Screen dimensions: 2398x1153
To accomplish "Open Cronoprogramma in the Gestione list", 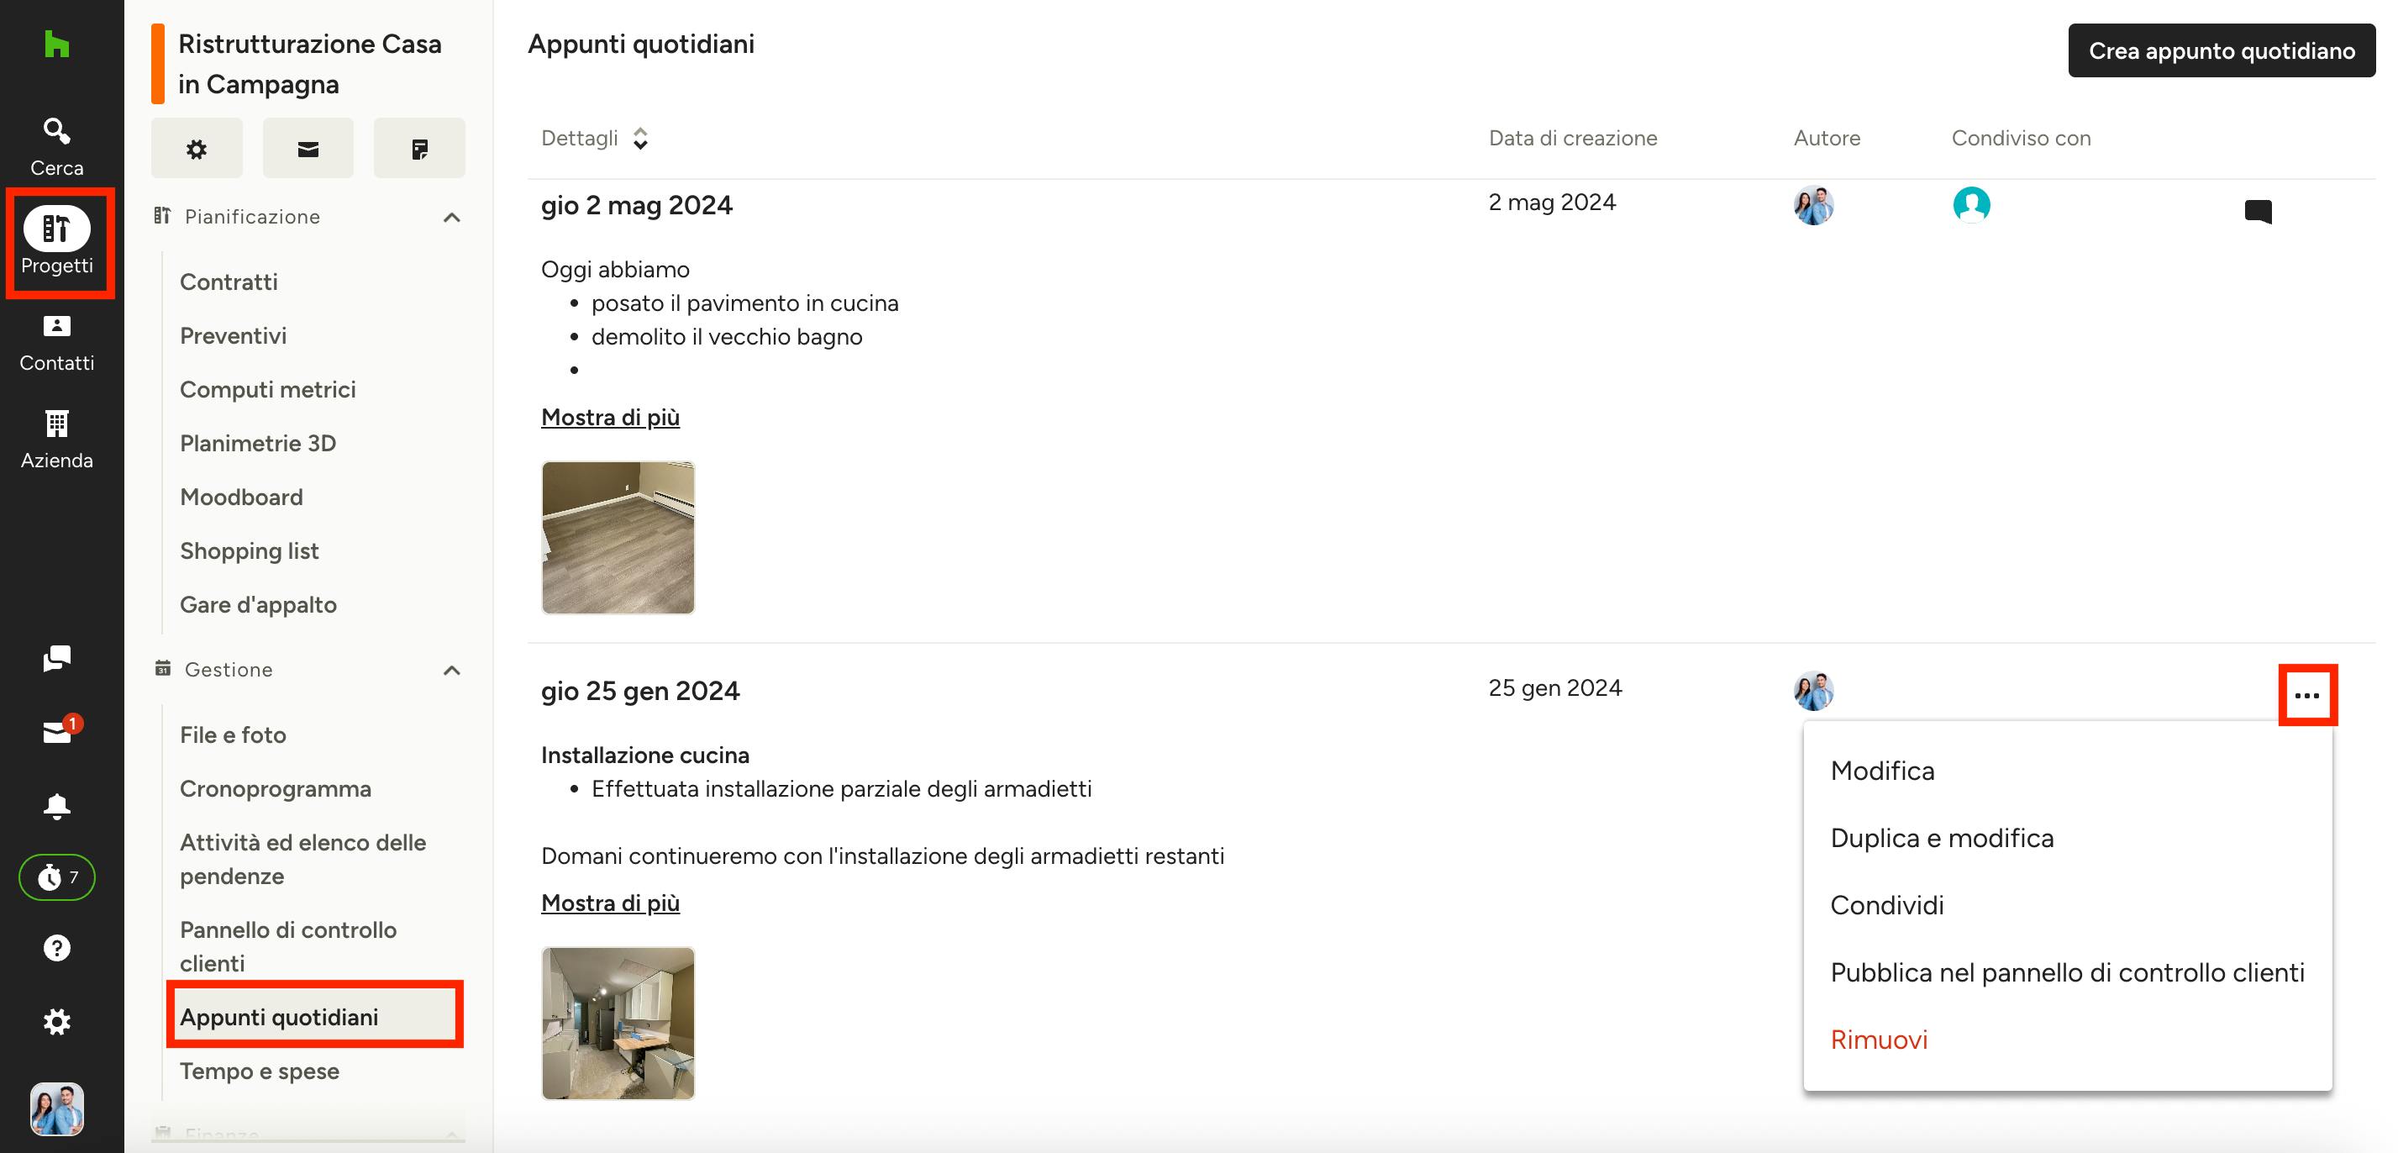I will click(x=276, y=789).
